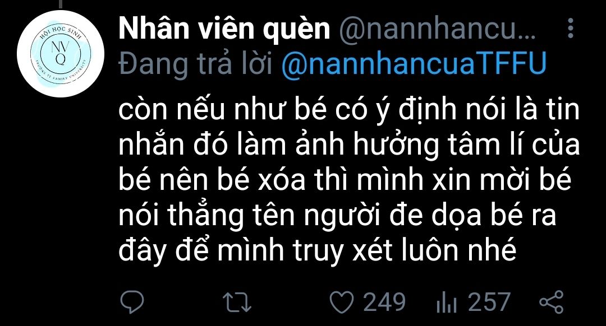
Task: Open view analytics bar chart icon
Action: (x=447, y=302)
